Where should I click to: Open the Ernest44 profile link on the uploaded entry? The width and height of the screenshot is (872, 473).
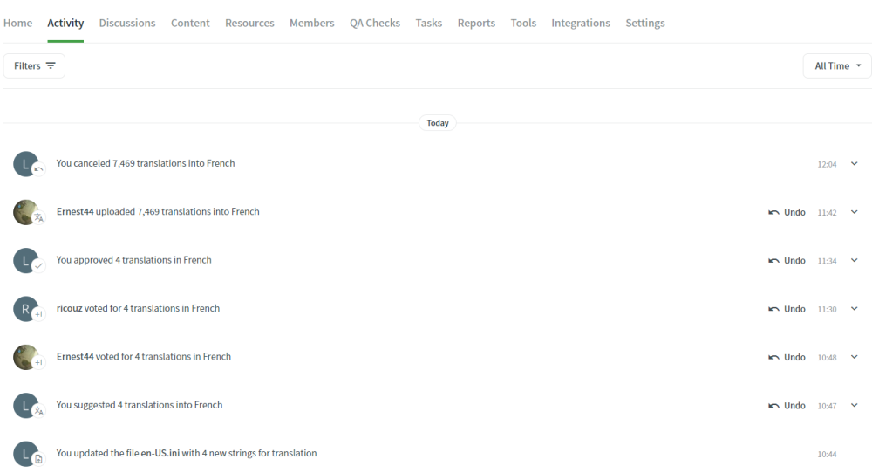tap(75, 212)
